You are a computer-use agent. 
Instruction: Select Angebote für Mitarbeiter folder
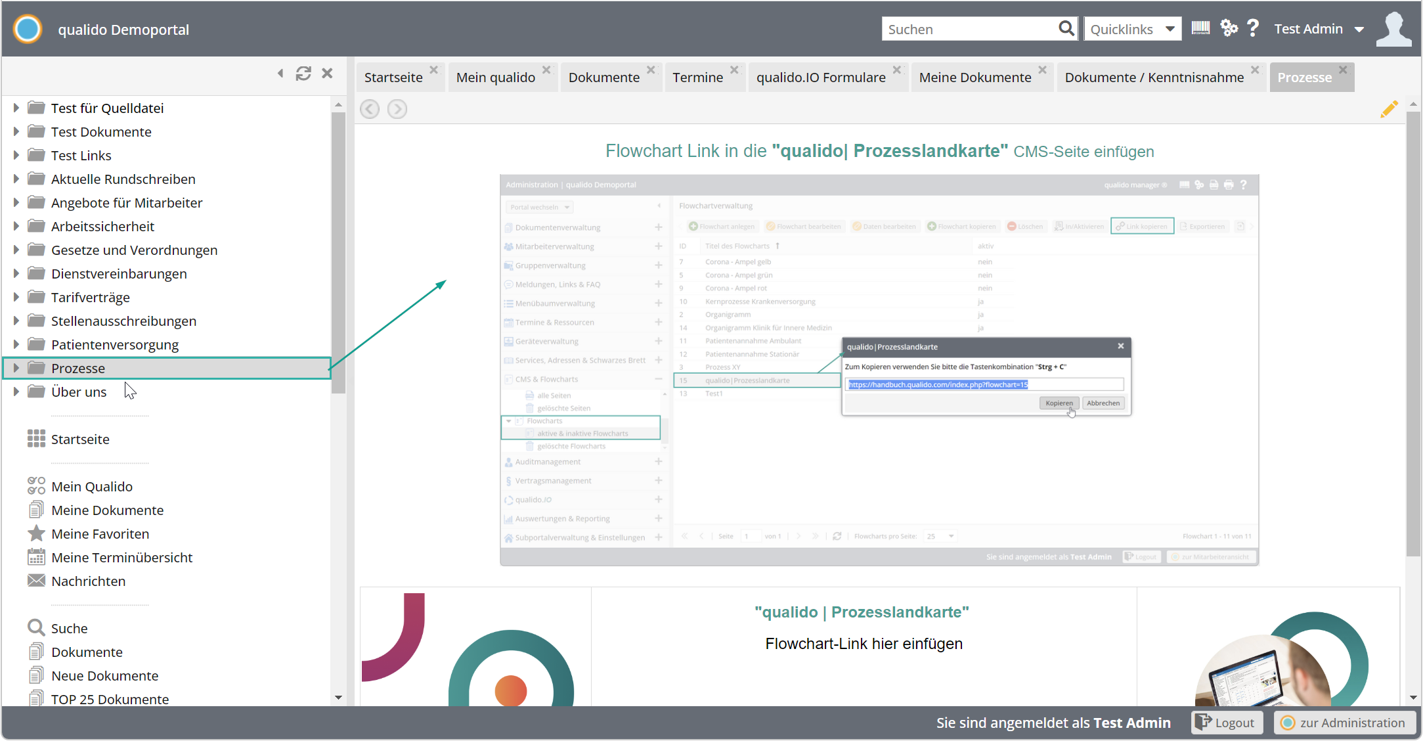coord(127,202)
